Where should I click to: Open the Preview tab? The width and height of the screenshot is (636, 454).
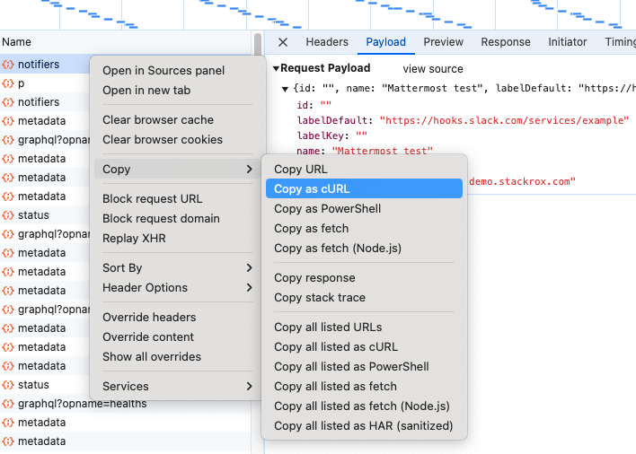pyautogui.click(x=444, y=42)
